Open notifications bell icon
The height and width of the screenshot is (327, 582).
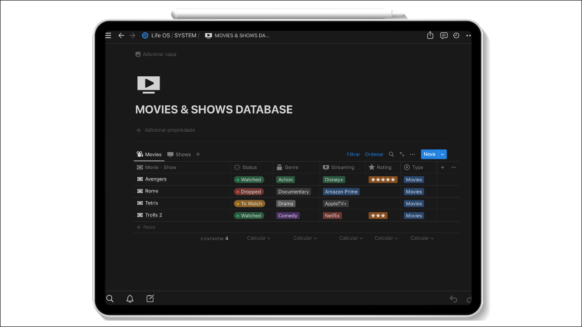click(130, 298)
